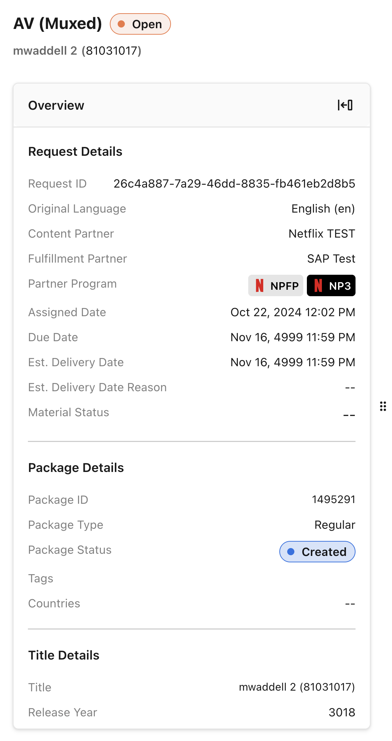The width and height of the screenshot is (392, 741).
Task: Click the Due Date value Nov 16, 4999
Action: [x=293, y=337]
